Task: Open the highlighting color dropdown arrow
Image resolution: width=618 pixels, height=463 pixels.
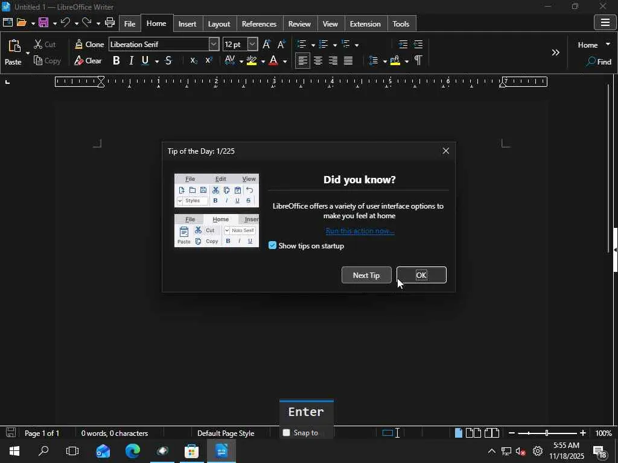Action: pyautogui.click(x=263, y=61)
